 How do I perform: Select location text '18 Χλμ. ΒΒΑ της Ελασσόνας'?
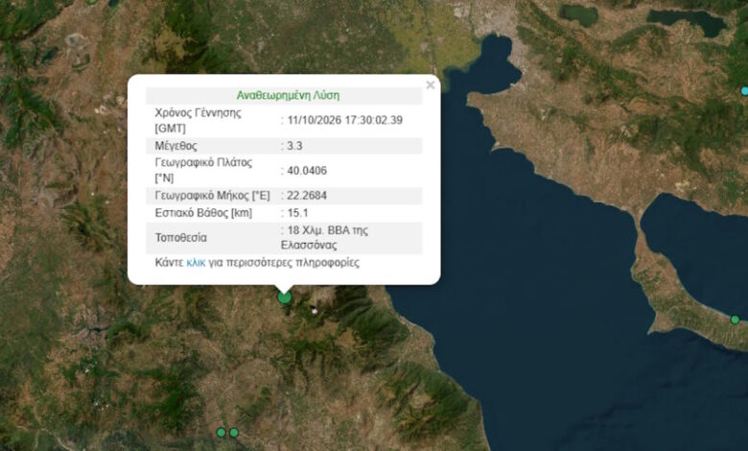click(x=325, y=238)
